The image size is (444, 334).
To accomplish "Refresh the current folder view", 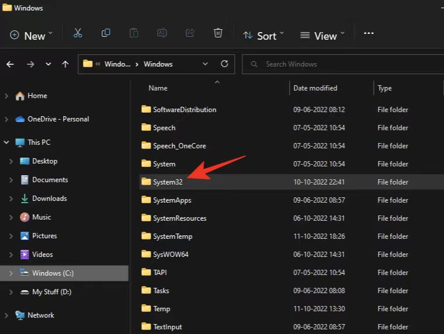I will tap(224, 64).
